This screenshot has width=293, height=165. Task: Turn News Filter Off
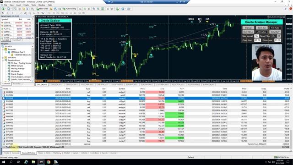(x=279, y=36)
